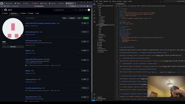Click browser back arrow
The height and width of the screenshot is (104, 185).
(2, 6)
